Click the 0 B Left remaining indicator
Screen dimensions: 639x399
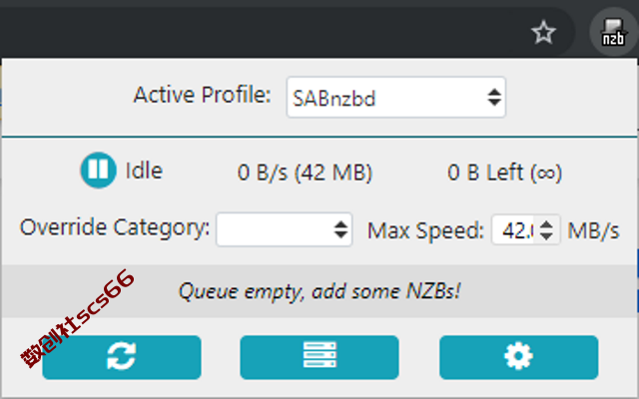coord(505,173)
